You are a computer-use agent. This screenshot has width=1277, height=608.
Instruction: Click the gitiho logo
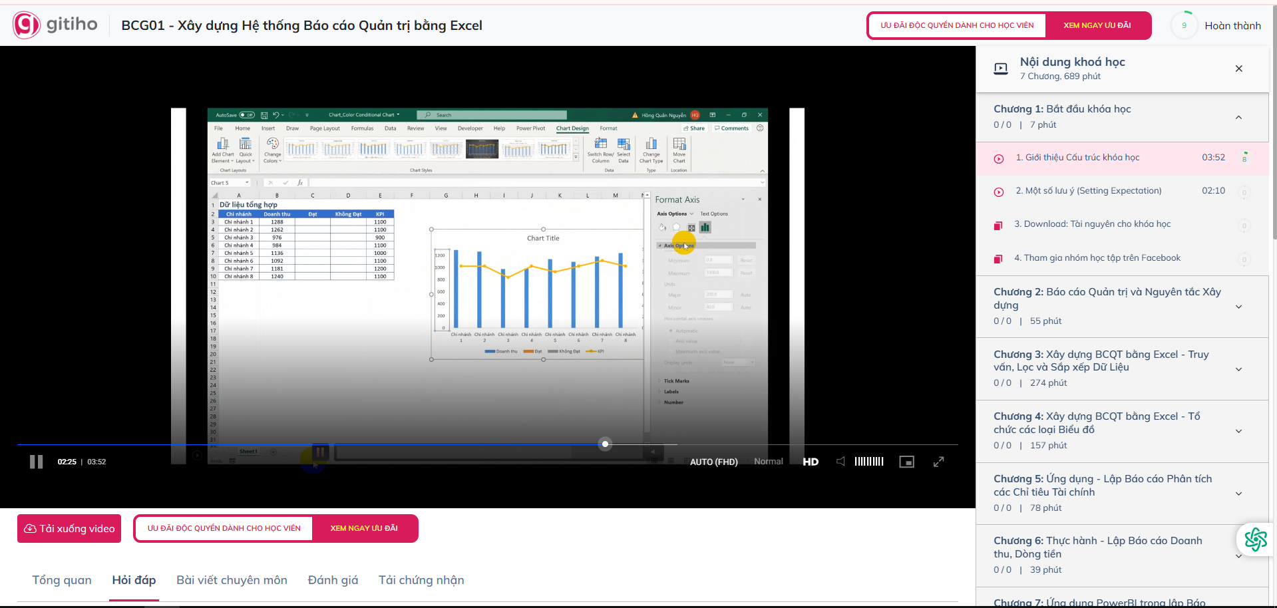(55, 25)
